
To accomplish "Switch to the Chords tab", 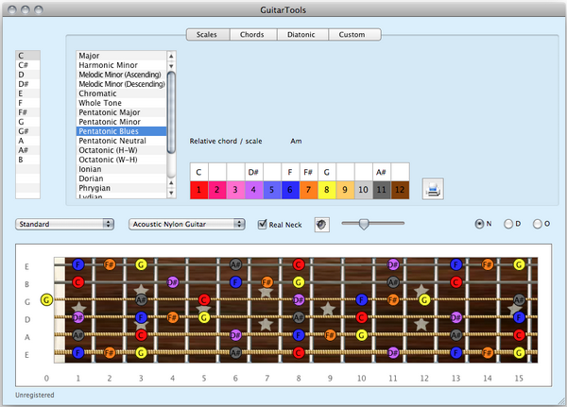I will tap(253, 35).
